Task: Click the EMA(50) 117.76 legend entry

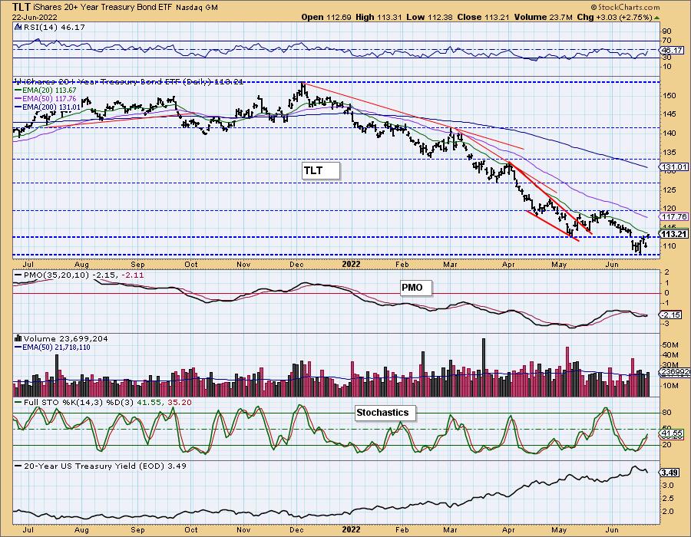Action: (x=46, y=99)
